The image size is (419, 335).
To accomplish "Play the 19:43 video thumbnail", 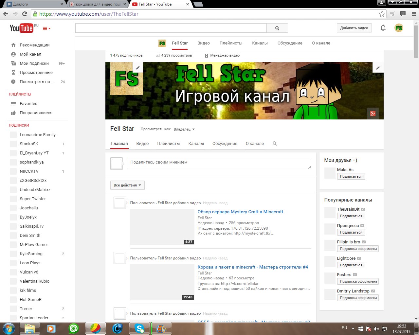I will click(162, 282).
